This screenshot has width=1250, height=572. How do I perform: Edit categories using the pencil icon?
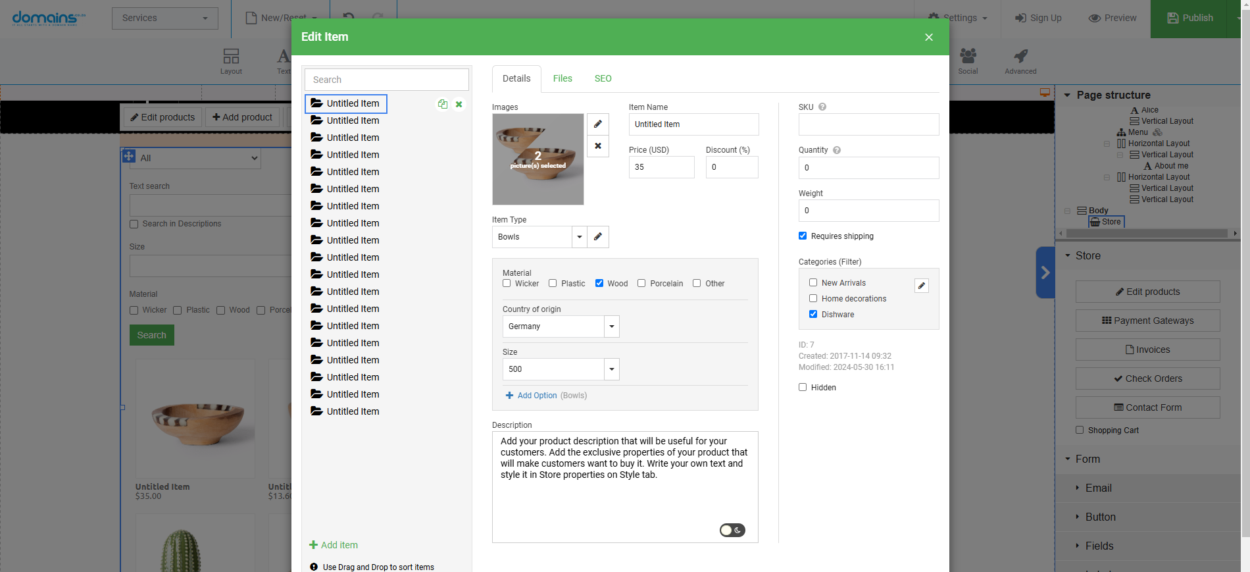921,286
